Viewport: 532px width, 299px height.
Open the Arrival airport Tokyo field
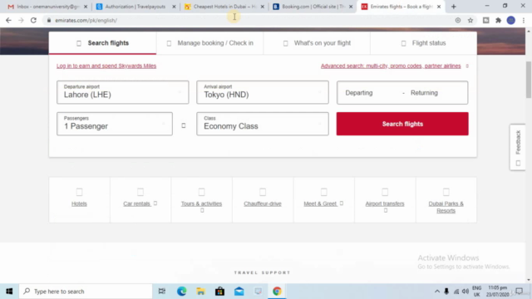click(263, 92)
